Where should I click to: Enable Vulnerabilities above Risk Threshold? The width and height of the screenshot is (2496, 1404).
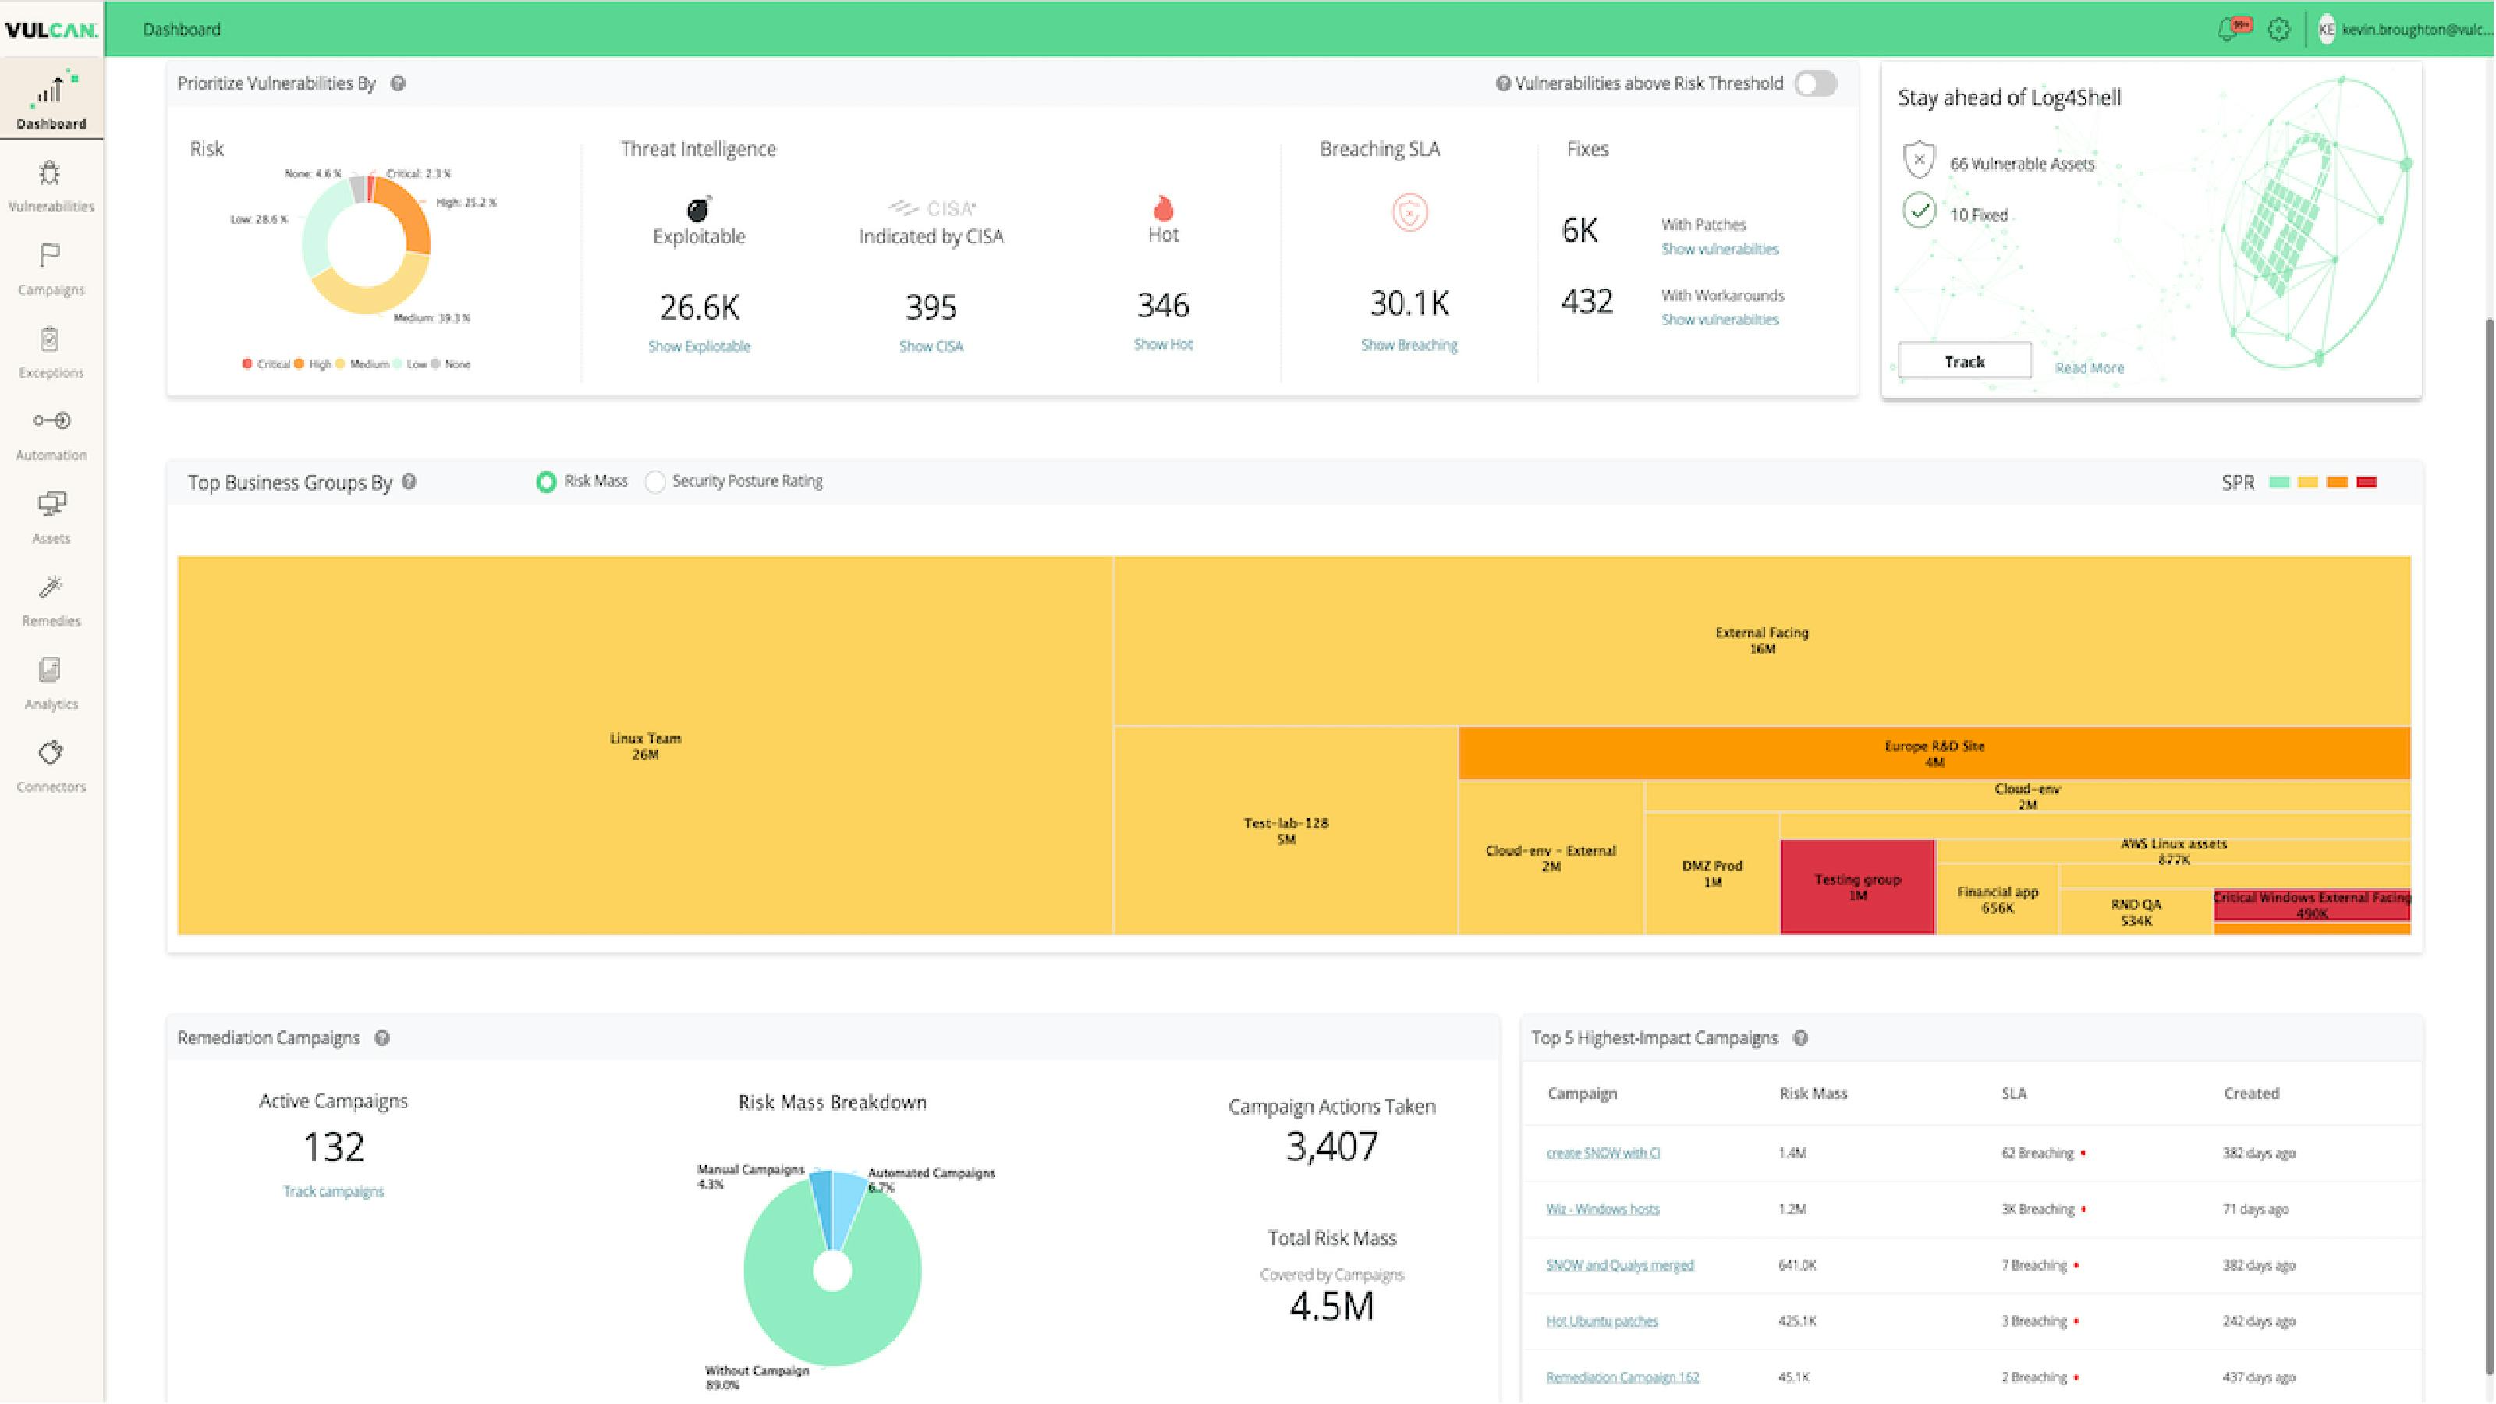[1815, 83]
